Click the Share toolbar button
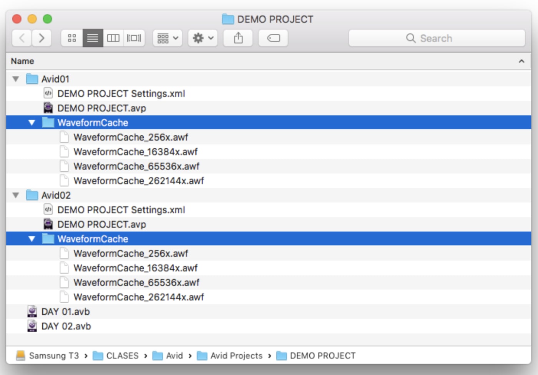This screenshot has width=538, height=375. pyautogui.click(x=238, y=38)
